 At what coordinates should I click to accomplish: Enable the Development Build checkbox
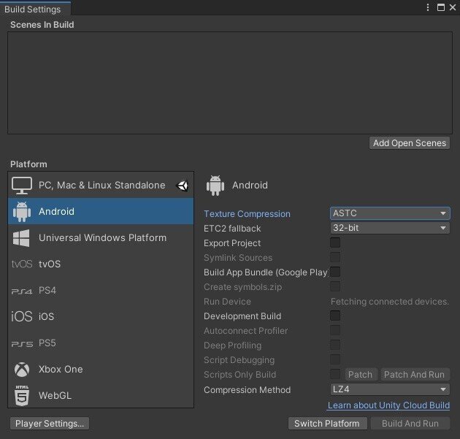(335, 316)
